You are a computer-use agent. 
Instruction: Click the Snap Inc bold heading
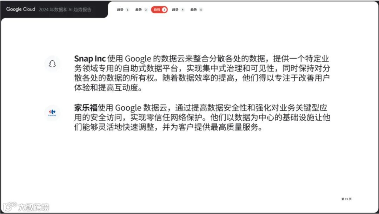[x=90, y=59]
